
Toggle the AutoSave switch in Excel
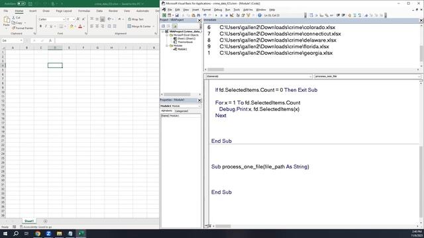click(21, 4)
